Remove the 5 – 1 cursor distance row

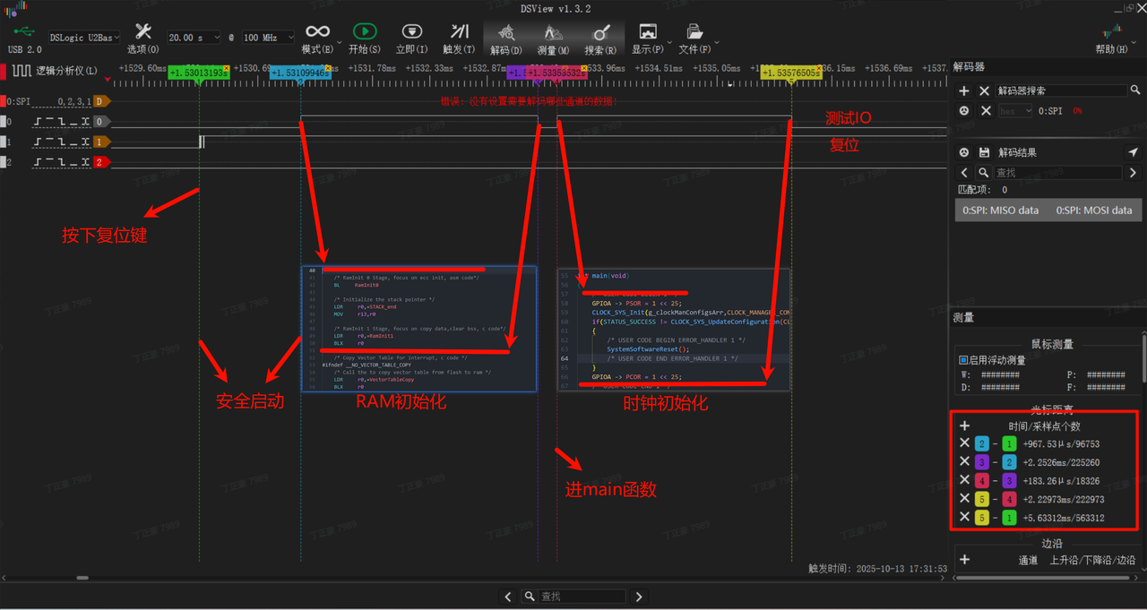click(x=964, y=517)
